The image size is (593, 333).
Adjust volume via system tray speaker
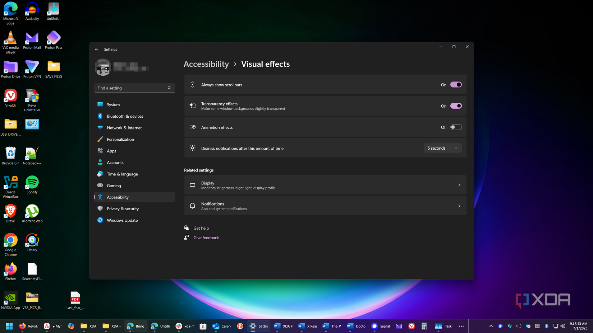tap(563, 326)
